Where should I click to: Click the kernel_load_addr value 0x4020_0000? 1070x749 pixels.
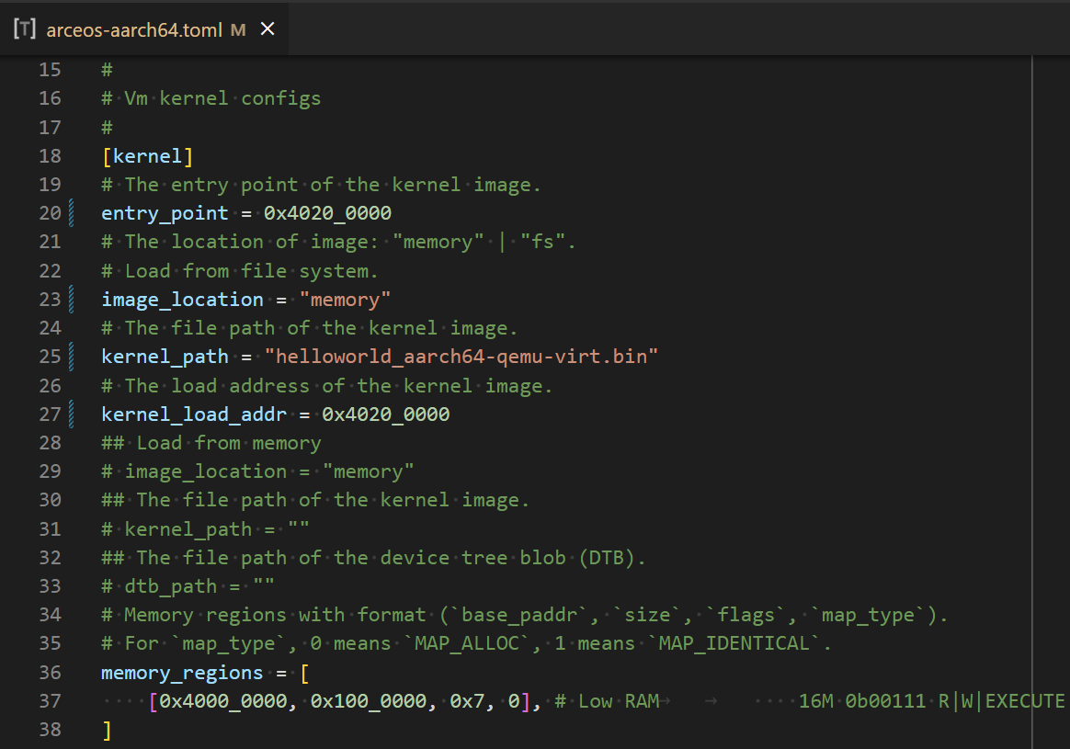coord(385,414)
